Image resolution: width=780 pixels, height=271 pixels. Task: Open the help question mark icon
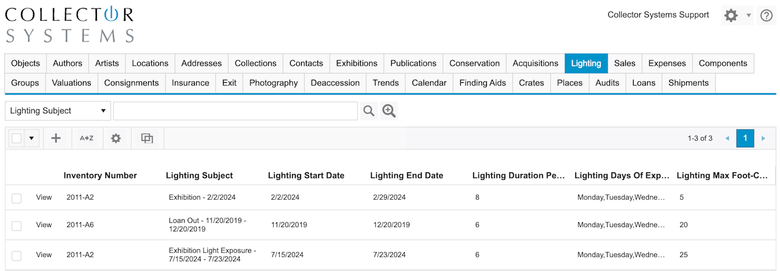(x=766, y=16)
